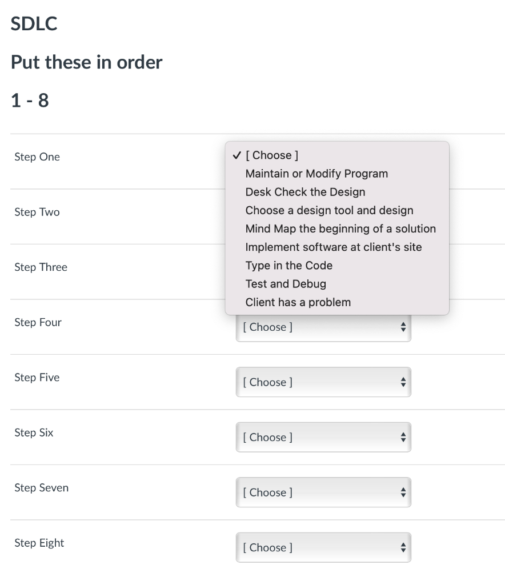Screen dimensions: 505x585
Task: Click the "Step Two" row label
Action: tap(37, 212)
